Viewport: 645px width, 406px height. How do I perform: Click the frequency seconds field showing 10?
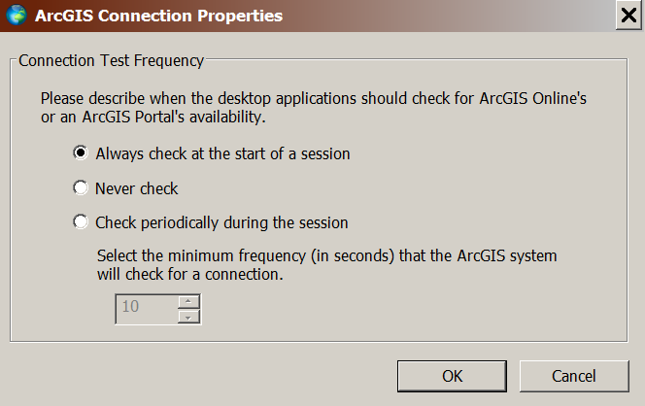pos(146,308)
